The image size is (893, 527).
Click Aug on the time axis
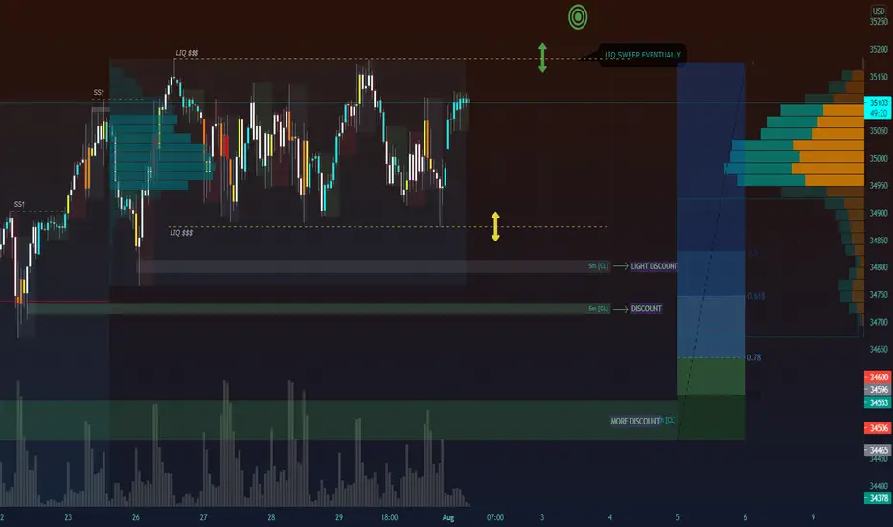click(x=448, y=517)
